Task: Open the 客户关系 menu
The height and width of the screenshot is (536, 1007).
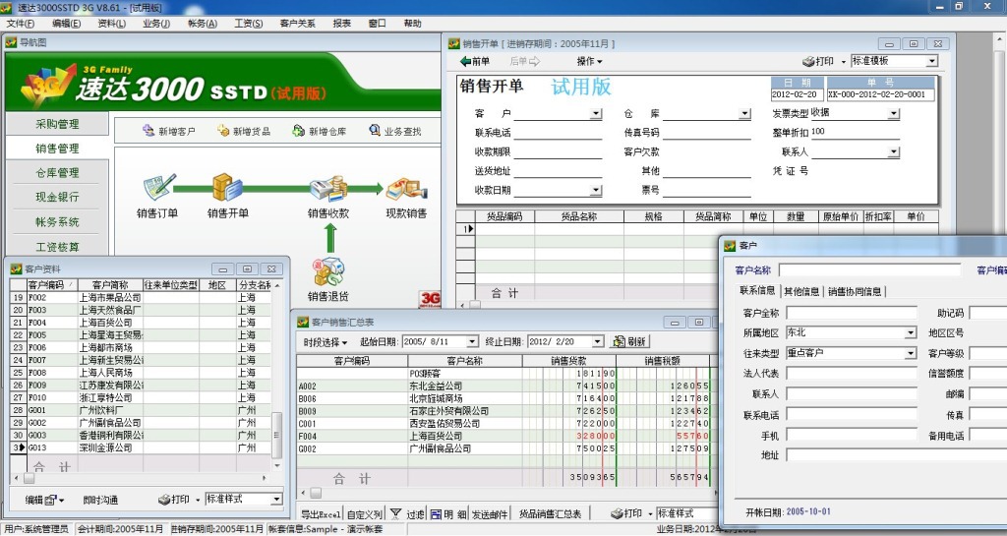Action: click(x=297, y=23)
